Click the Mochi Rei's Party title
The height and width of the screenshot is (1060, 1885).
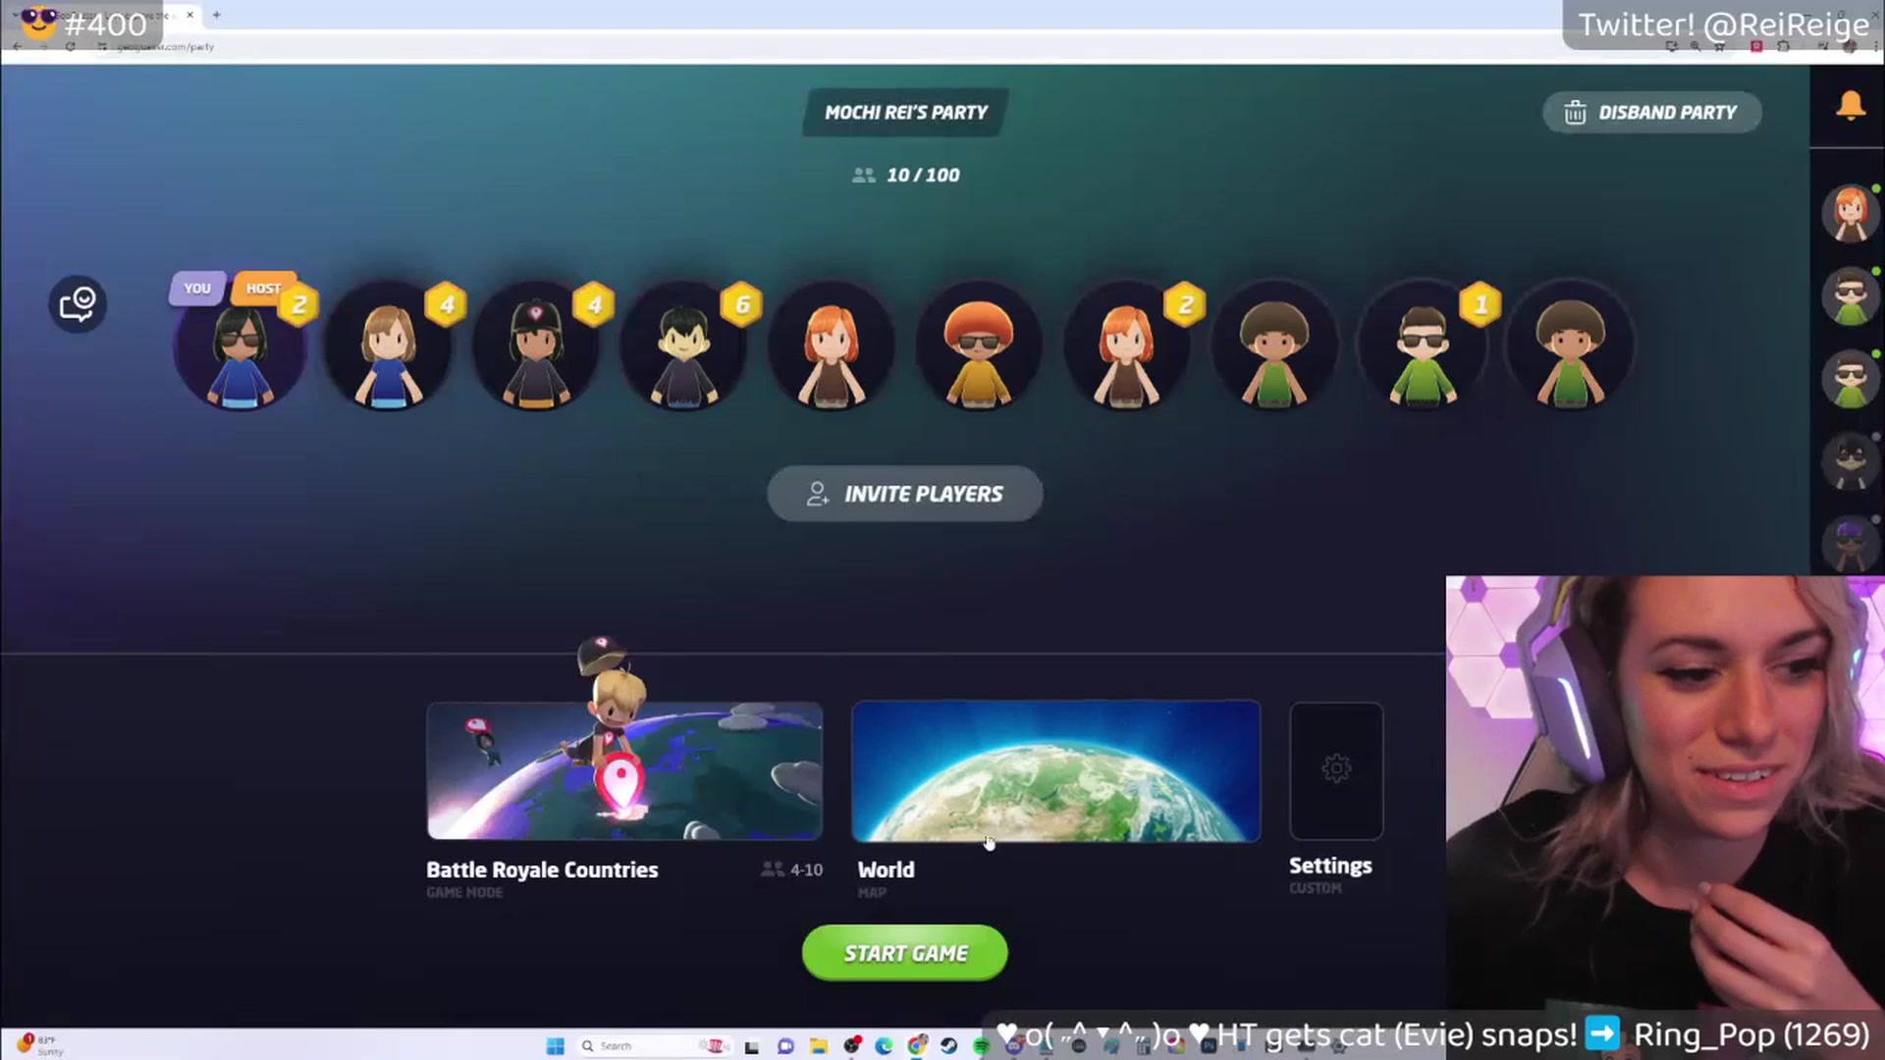905,113
